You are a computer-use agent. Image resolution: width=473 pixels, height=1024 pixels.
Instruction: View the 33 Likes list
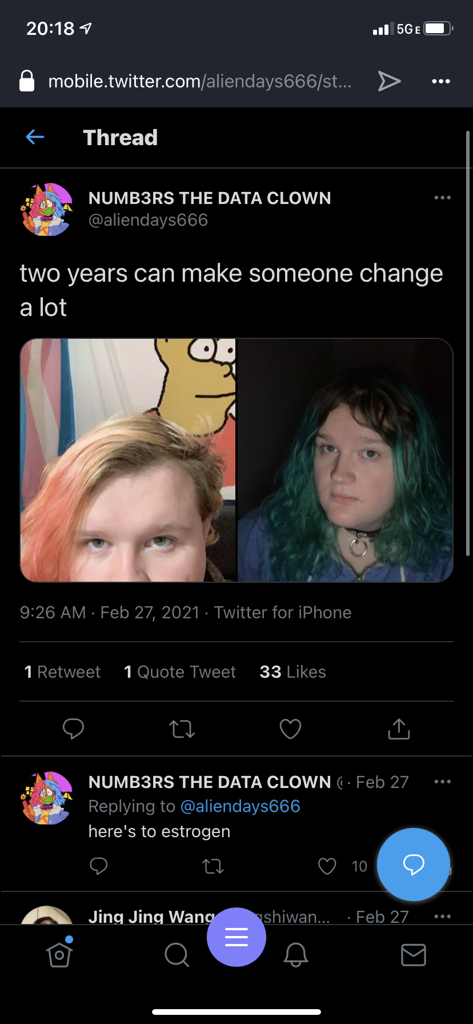292,672
